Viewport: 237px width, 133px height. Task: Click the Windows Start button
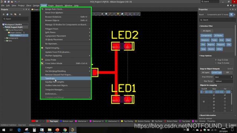[3, 130]
